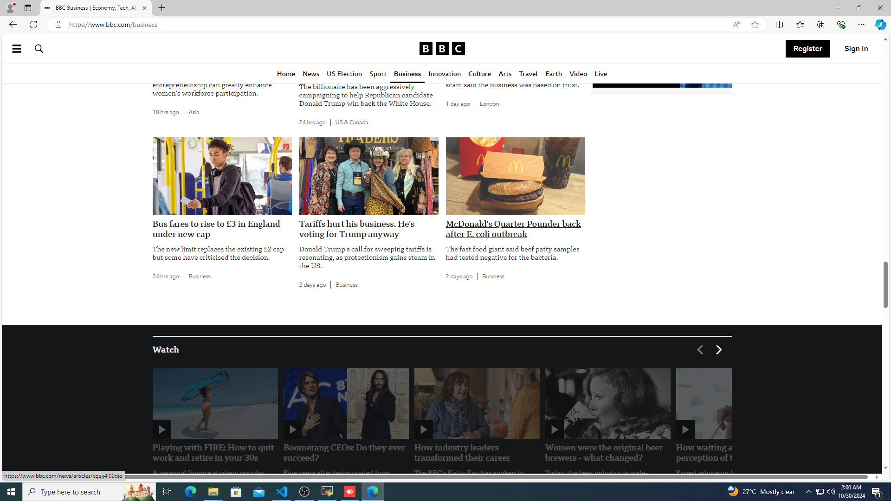Play the industry leaders video

(423, 430)
